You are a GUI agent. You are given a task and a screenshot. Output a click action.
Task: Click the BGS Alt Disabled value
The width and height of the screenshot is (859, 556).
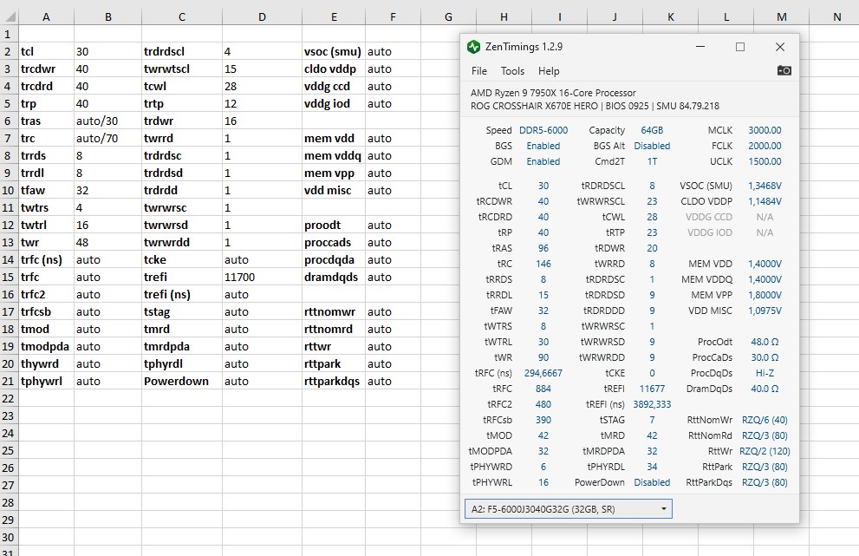click(x=652, y=146)
